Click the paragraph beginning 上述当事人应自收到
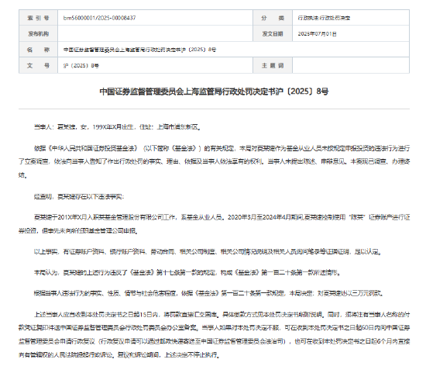Screen dimensions: 426x373 (214, 334)
